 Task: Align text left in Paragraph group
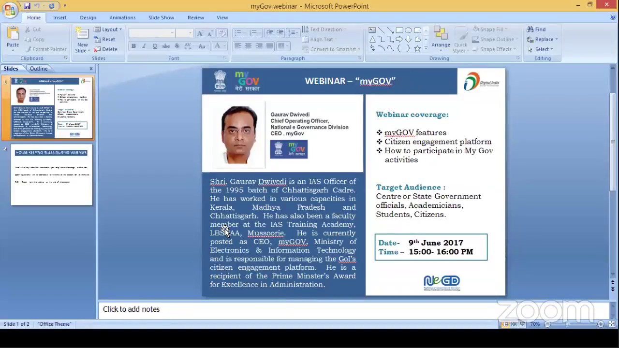[x=237, y=46]
